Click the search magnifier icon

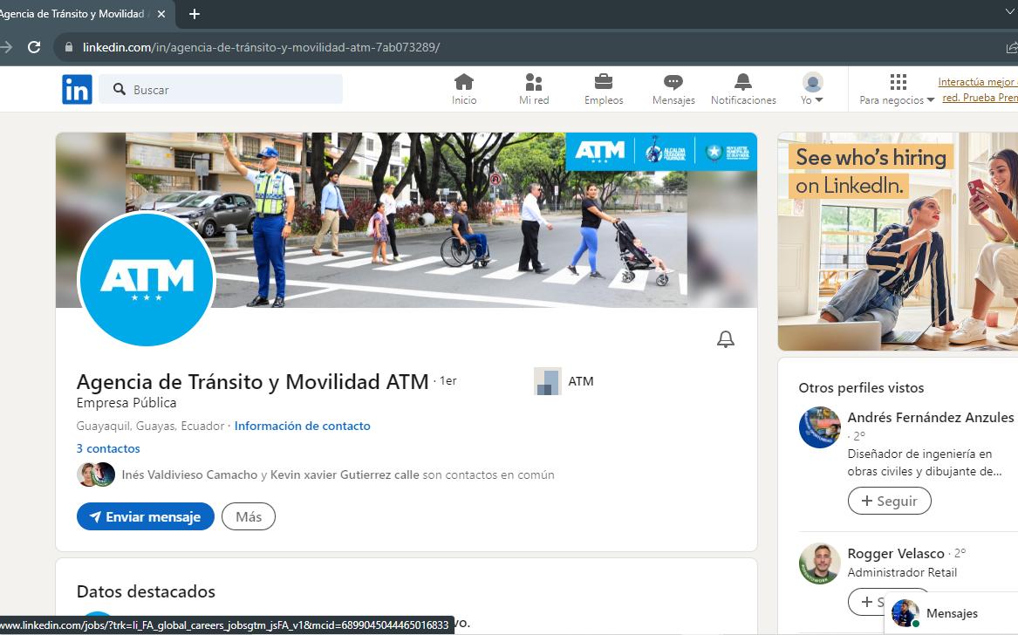120,89
